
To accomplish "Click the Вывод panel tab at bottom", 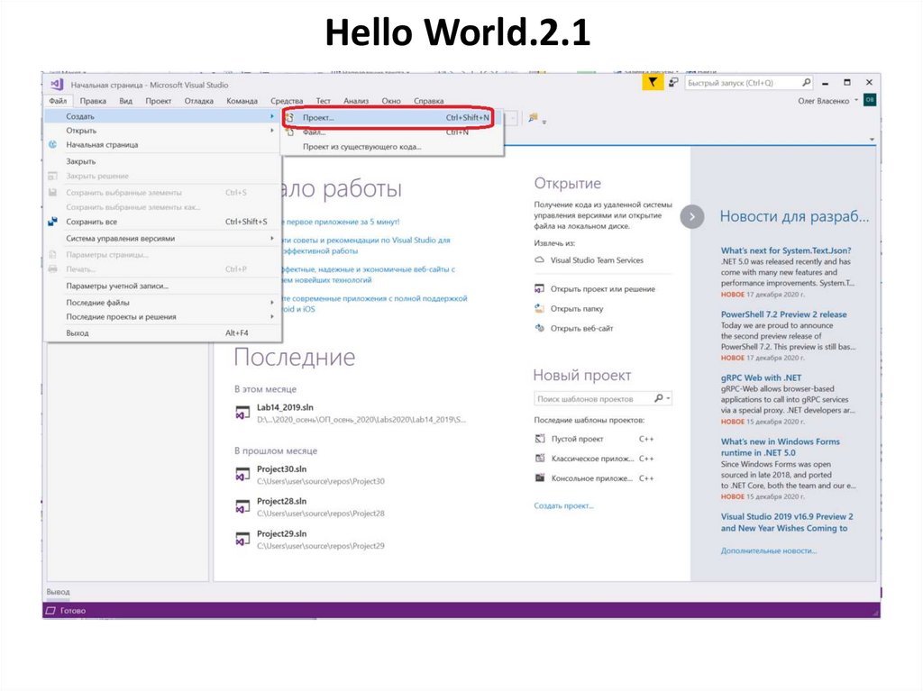I will 58,592.
